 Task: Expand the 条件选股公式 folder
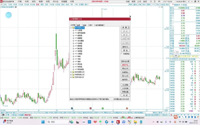click(71, 72)
